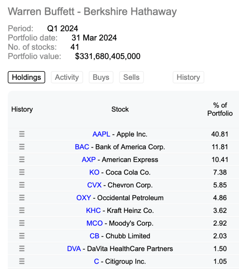The image size is (239, 269).
Task: Open the Citigroup Inc. history icon
Action: click(22, 261)
